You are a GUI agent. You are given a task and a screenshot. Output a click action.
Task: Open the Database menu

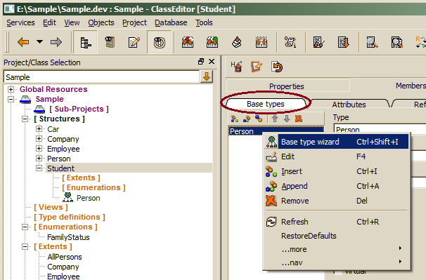pyautogui.click(x=171, y=22)
